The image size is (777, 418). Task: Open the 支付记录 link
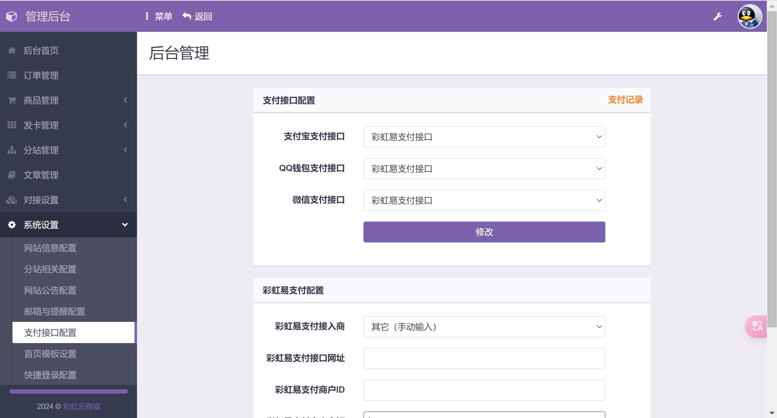(625, 100)
